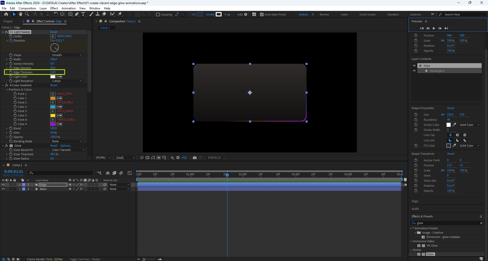488x261 pixels.
Task: Open the Half resolution dropdown
Action: (126, 158)
